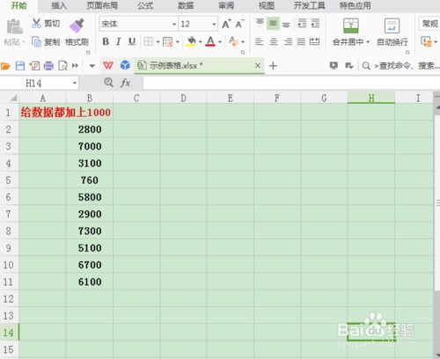
Task: Click the formula bar input field
Action: point(290,83)
